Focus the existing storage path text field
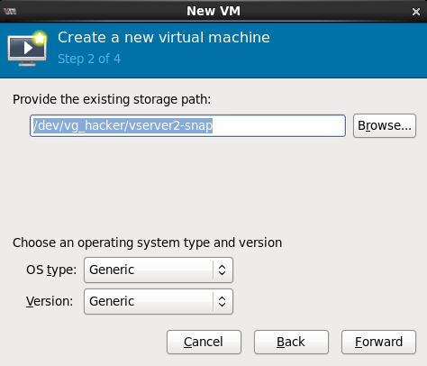Viewport: 427px width, 366px height. point(187,125)
